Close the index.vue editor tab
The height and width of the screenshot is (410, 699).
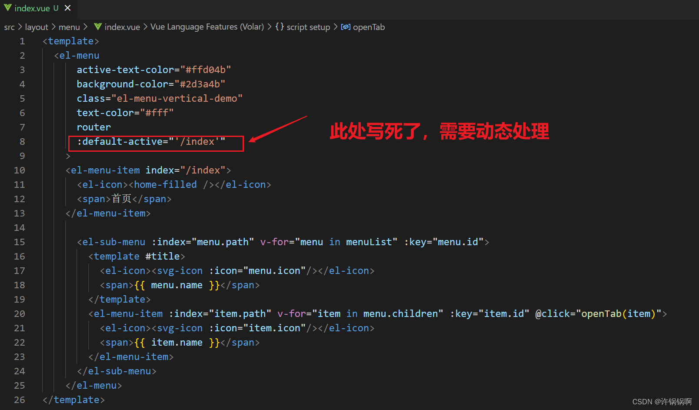[x=67, y=8]
